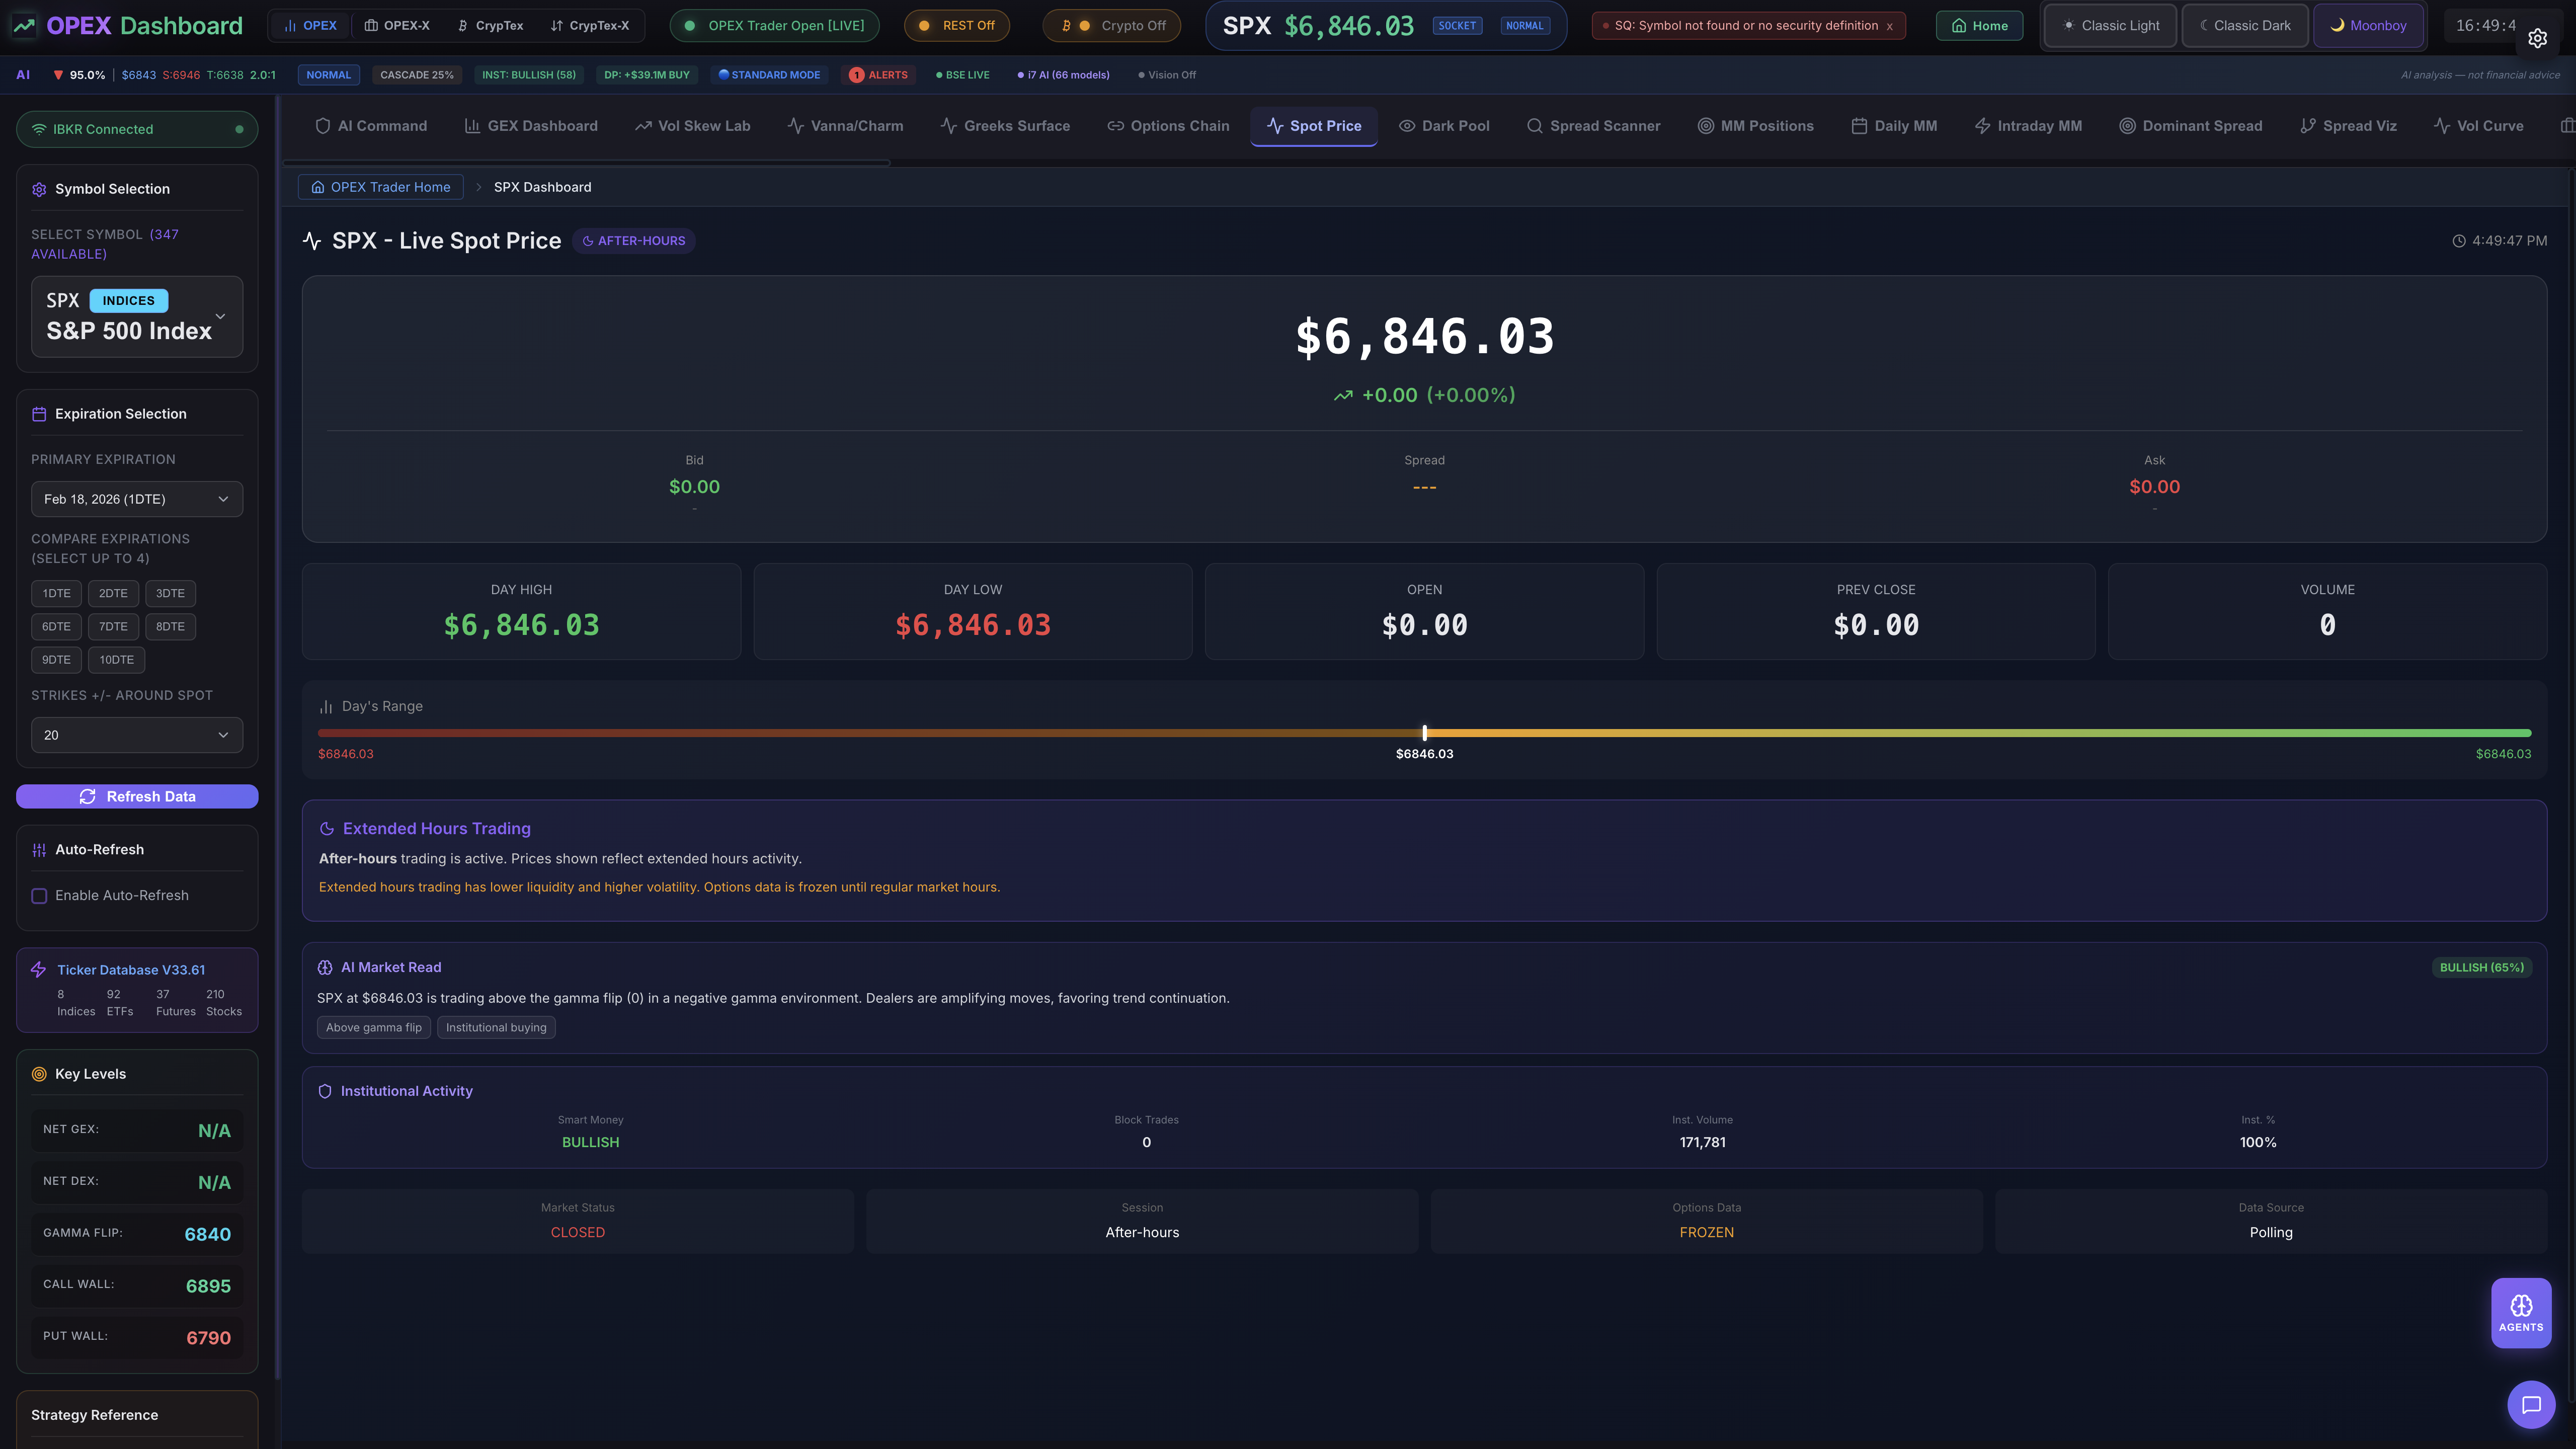Open the symbol selector dropdown

(137, 316)
